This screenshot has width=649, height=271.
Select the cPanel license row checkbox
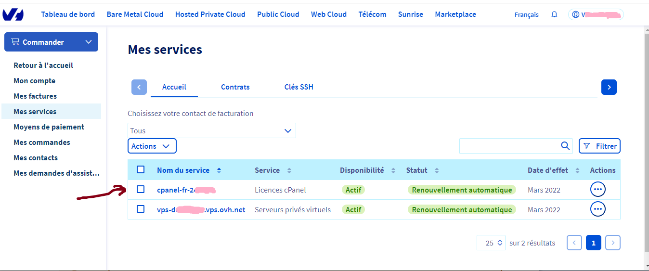[141, 189]
